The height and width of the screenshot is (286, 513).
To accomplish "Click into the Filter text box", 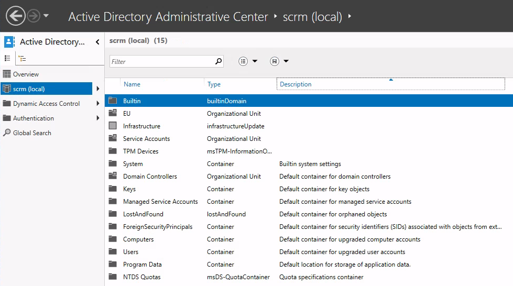I will coord(162,61).
